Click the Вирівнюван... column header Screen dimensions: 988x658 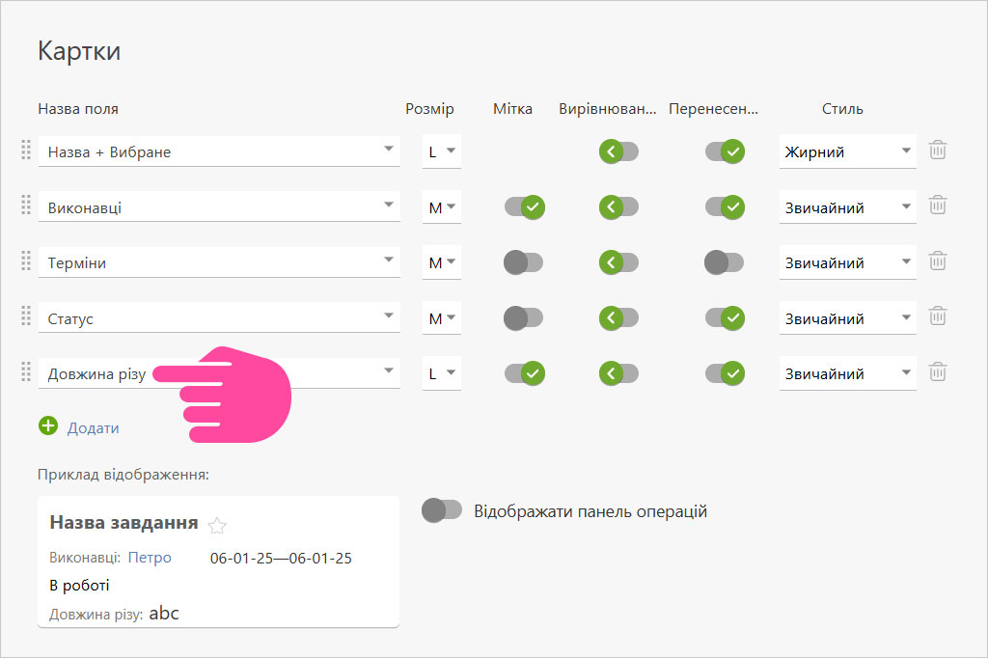608,109
